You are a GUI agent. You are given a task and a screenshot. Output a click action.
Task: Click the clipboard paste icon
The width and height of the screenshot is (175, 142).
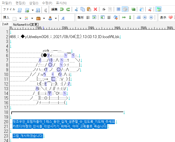coord(89,9)
